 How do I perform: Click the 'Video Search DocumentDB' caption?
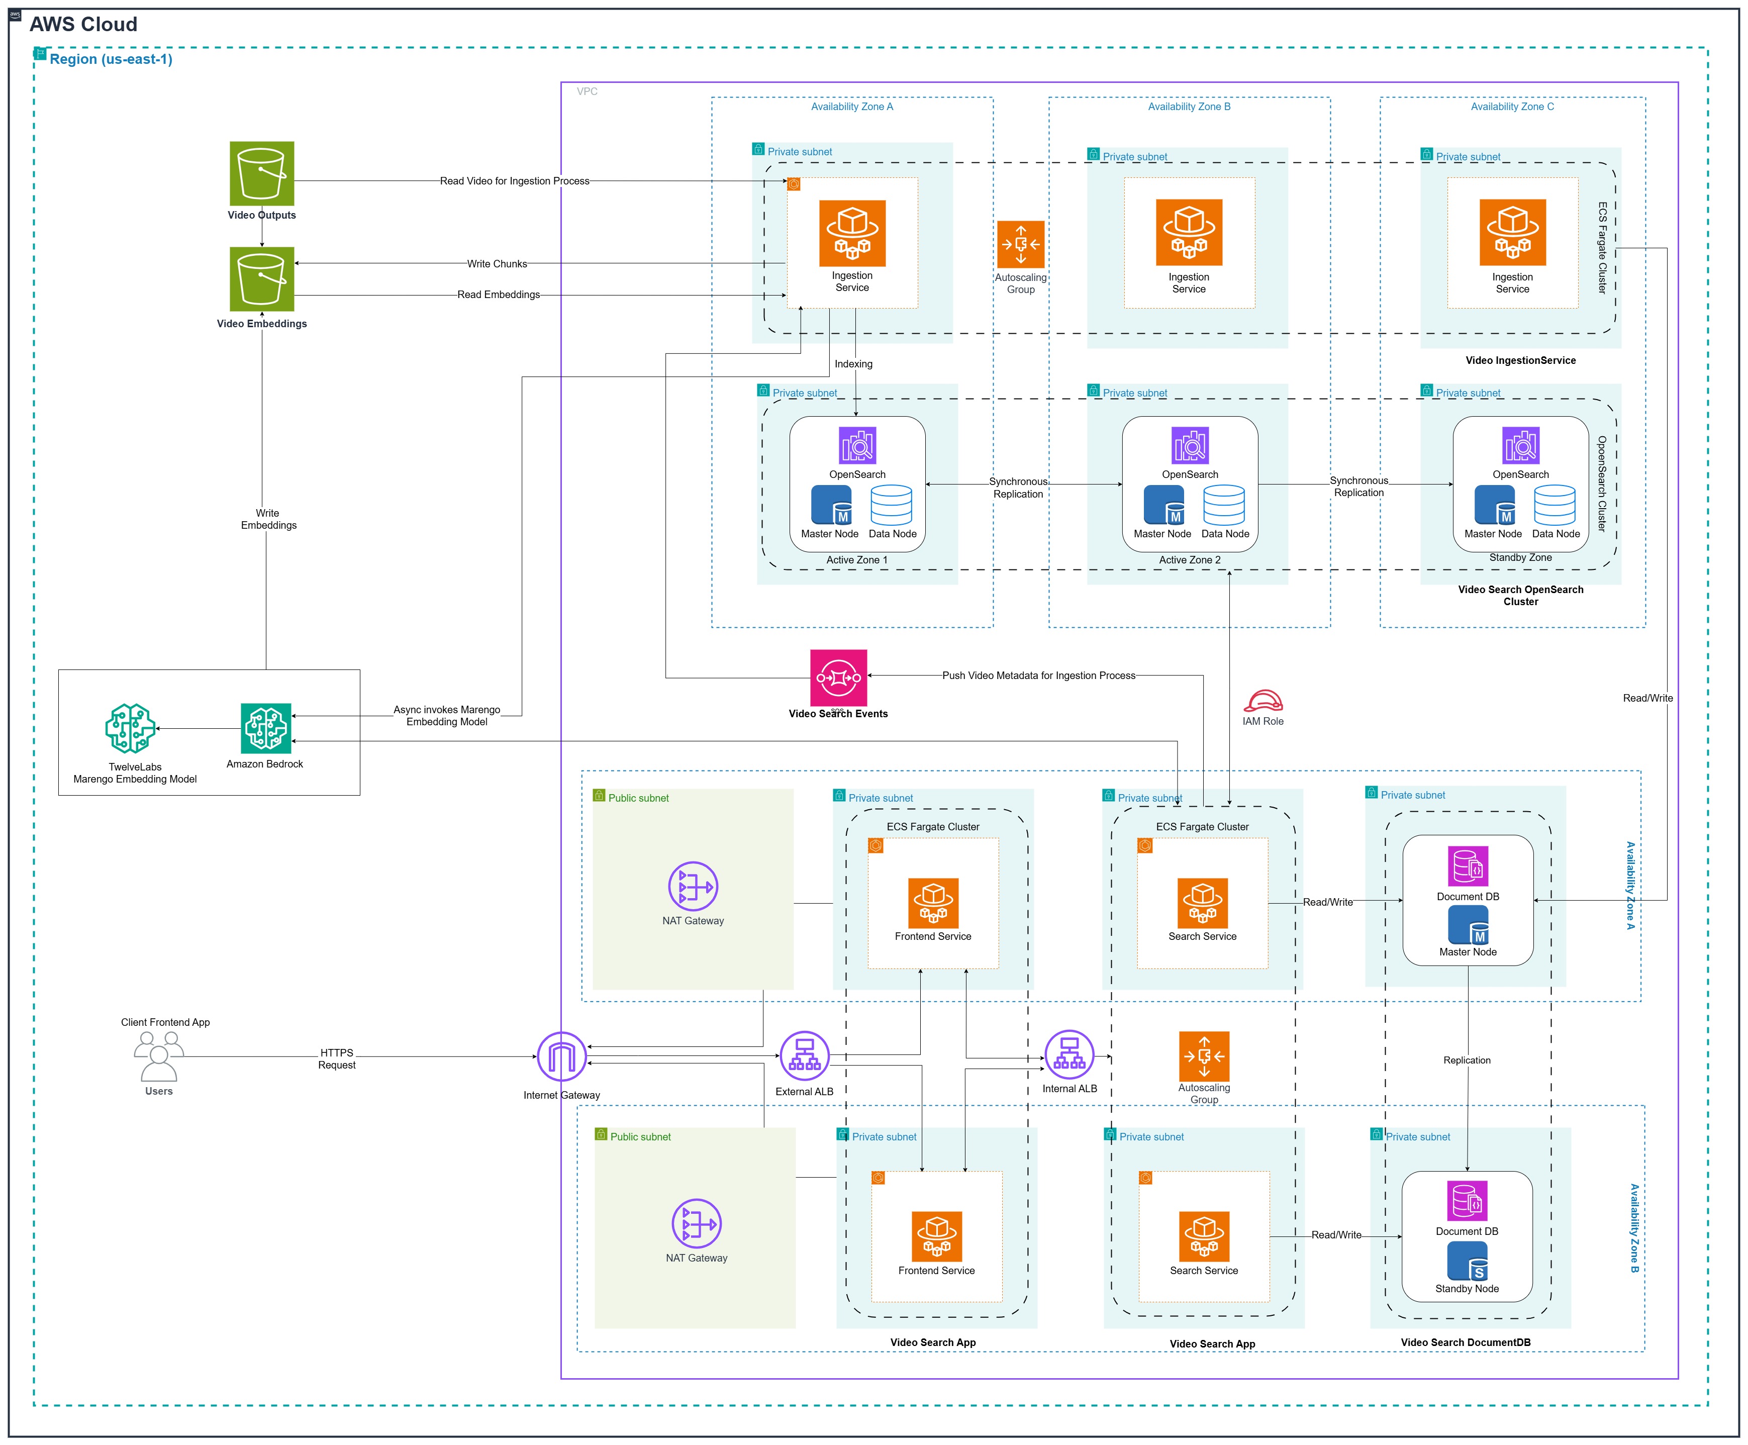pos(1466,1342)
